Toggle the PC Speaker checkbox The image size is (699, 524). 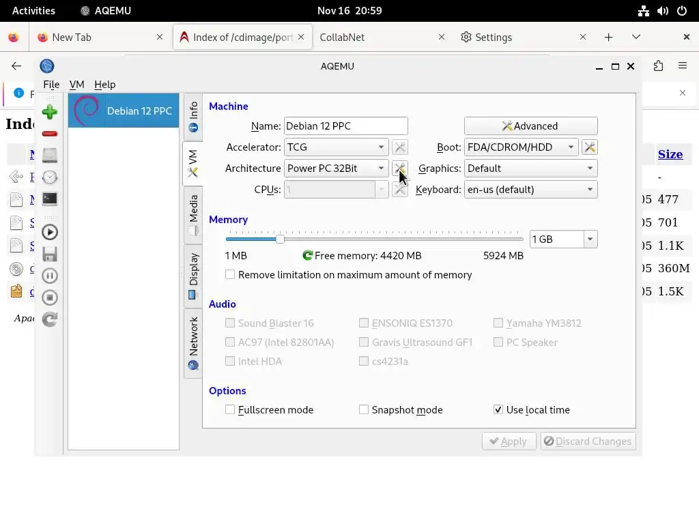pyautogui.click(x=498, y=343)
